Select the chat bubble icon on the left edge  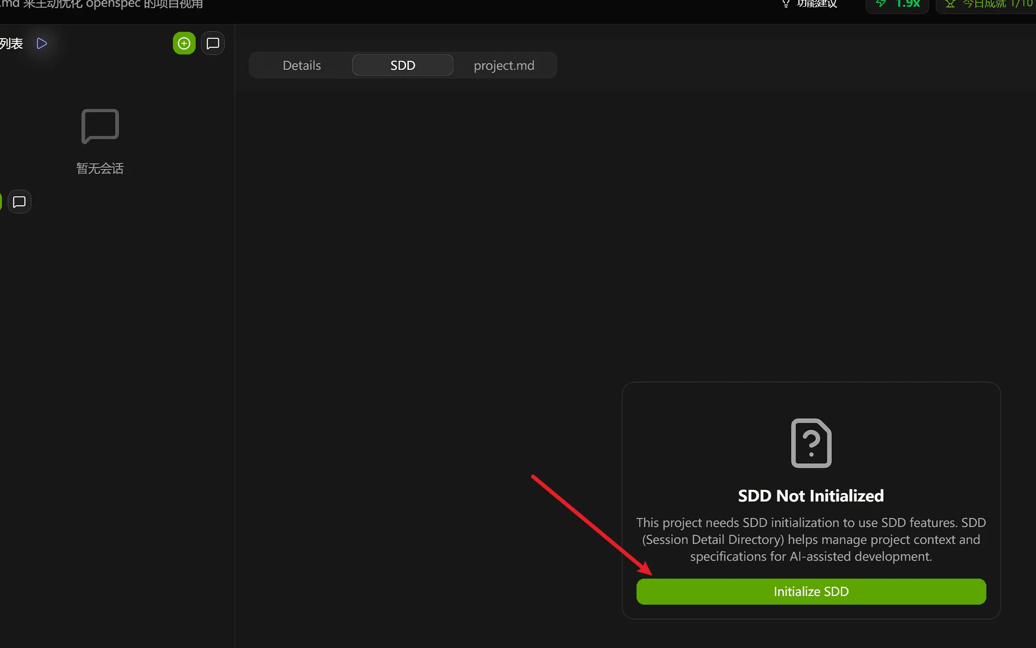point(19,201)
